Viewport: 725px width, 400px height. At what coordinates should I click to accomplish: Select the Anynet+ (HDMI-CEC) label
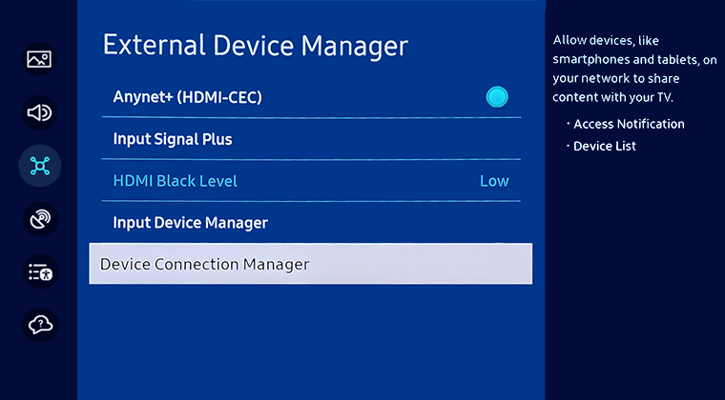coord(187,97)
